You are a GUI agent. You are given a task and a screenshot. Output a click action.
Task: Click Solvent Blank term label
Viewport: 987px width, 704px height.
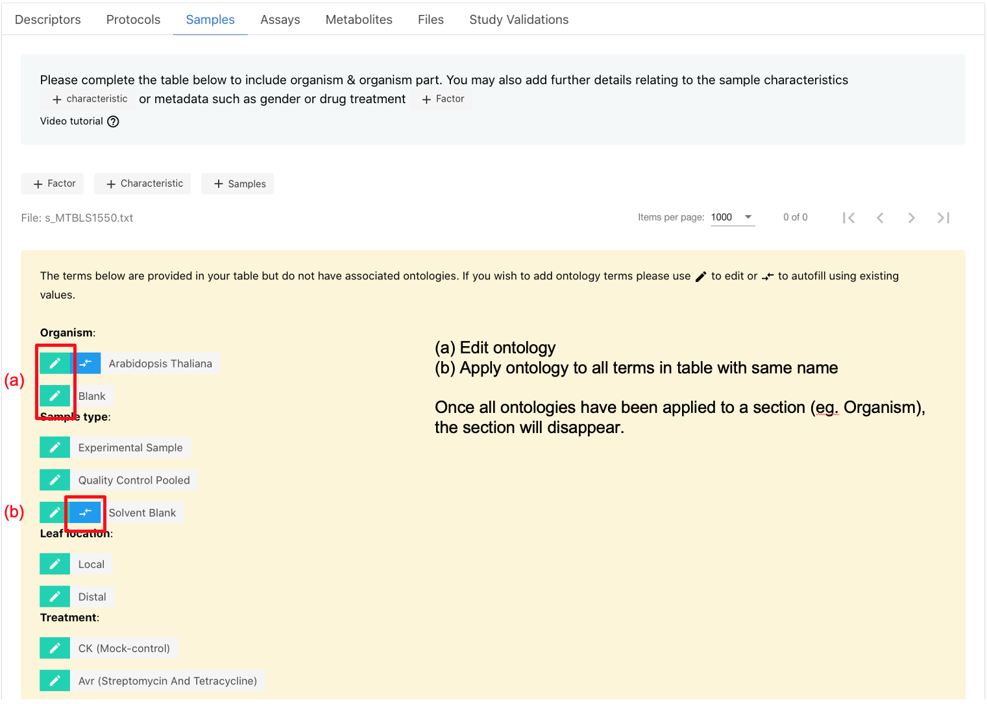142,513
